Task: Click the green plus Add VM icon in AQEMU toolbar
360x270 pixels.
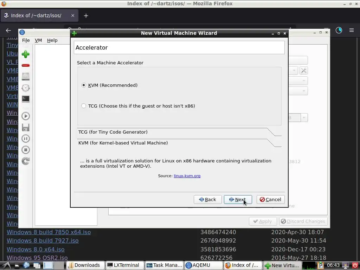Action: pyautogui.click(x=25, y=54)
